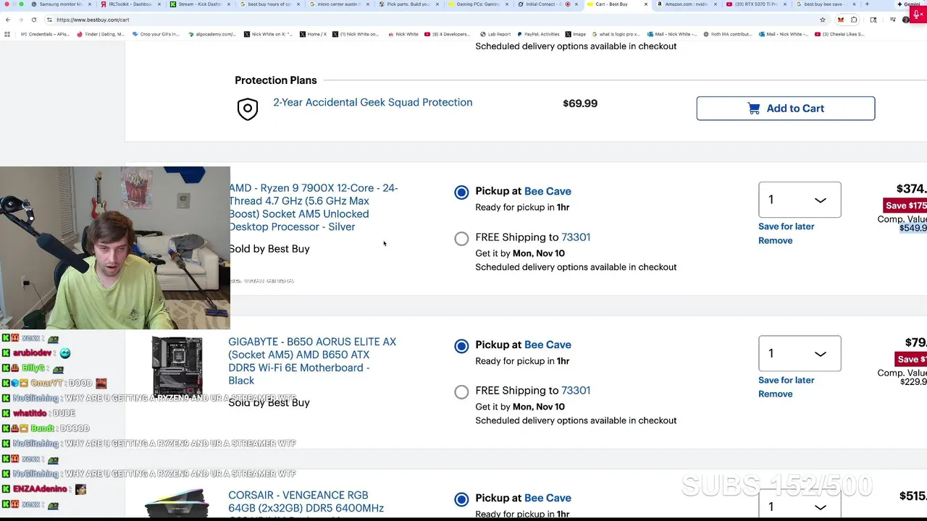Click the browser forward arrow
The image size is (927, 521).
(20, 20)
